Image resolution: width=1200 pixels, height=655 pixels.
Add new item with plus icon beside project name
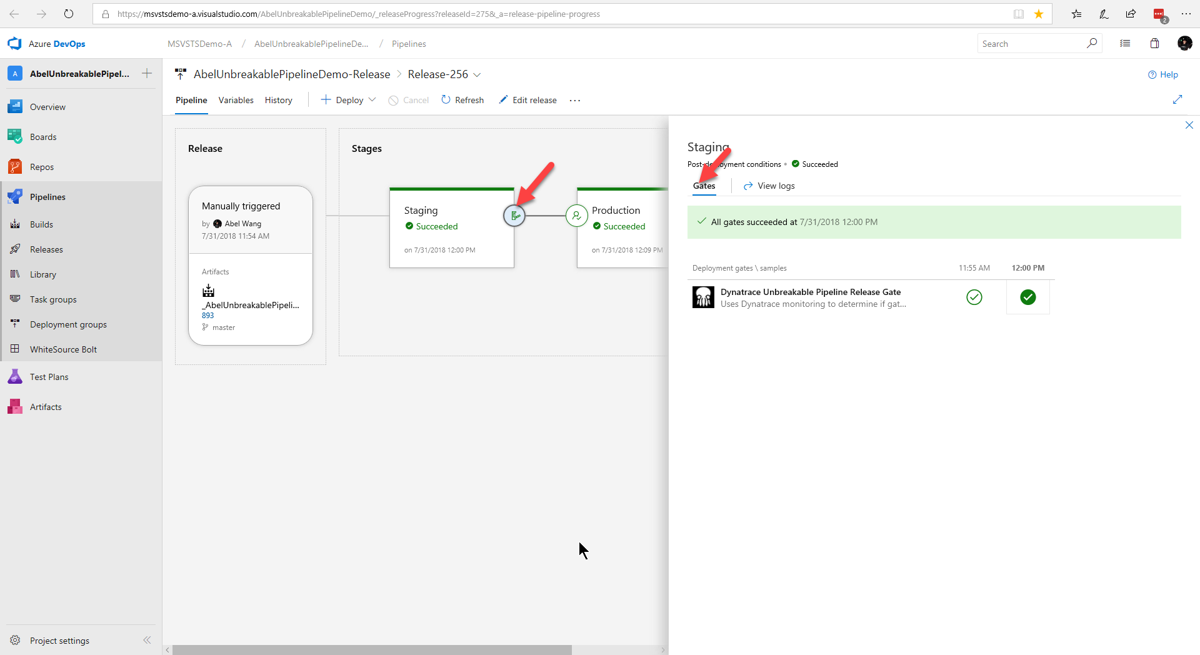coord(147,74)
